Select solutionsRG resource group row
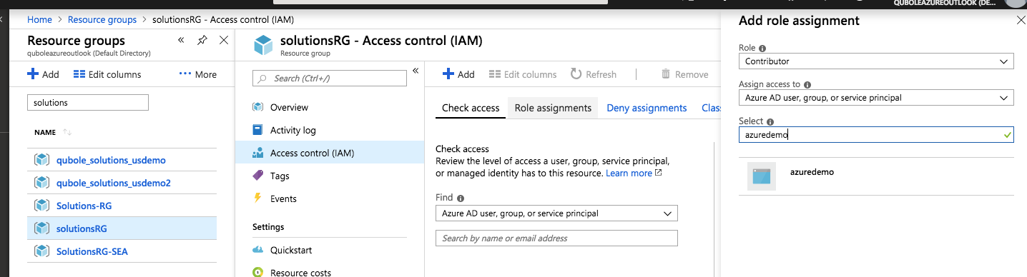1027x277 pixels. (x=122, y=228)
